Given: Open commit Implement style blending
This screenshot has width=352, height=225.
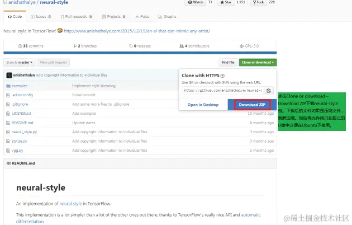Looking at the screenshot, I should (94, 86).
